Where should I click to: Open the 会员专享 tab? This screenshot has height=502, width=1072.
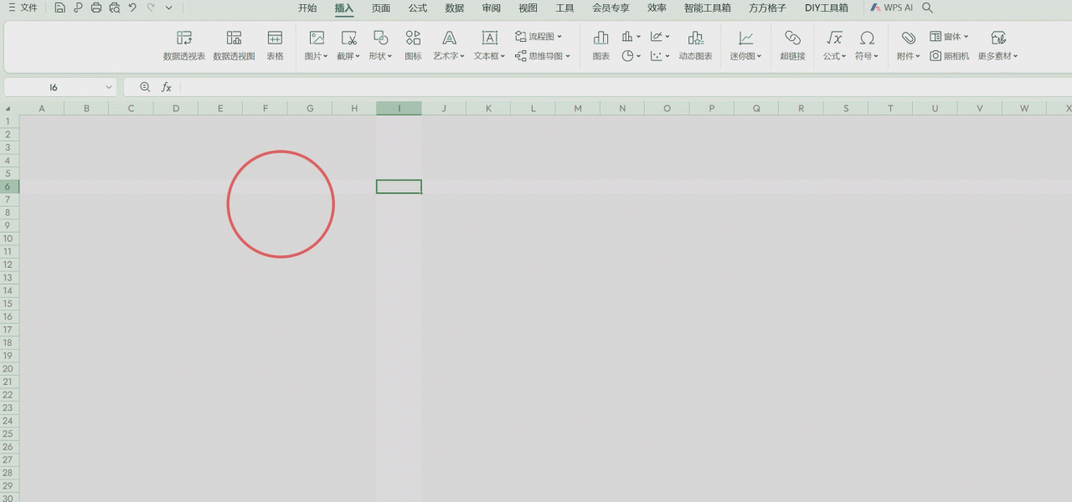click(611, 8)
